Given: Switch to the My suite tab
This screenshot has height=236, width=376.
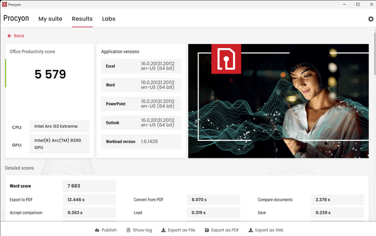Looking at the screenshot, I should pos(51,19).
